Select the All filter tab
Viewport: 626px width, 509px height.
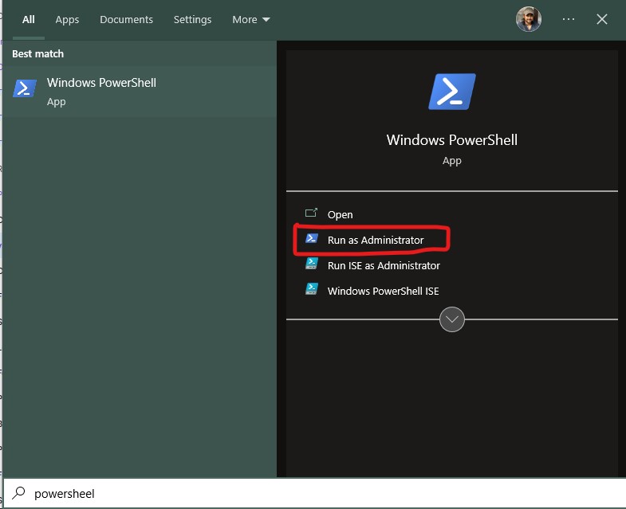[x=29, y=19]
